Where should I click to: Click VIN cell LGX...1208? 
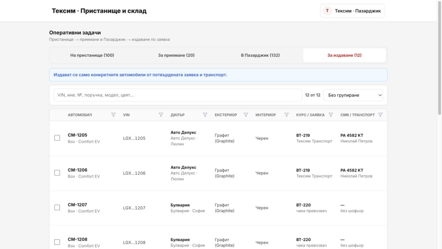134,242
